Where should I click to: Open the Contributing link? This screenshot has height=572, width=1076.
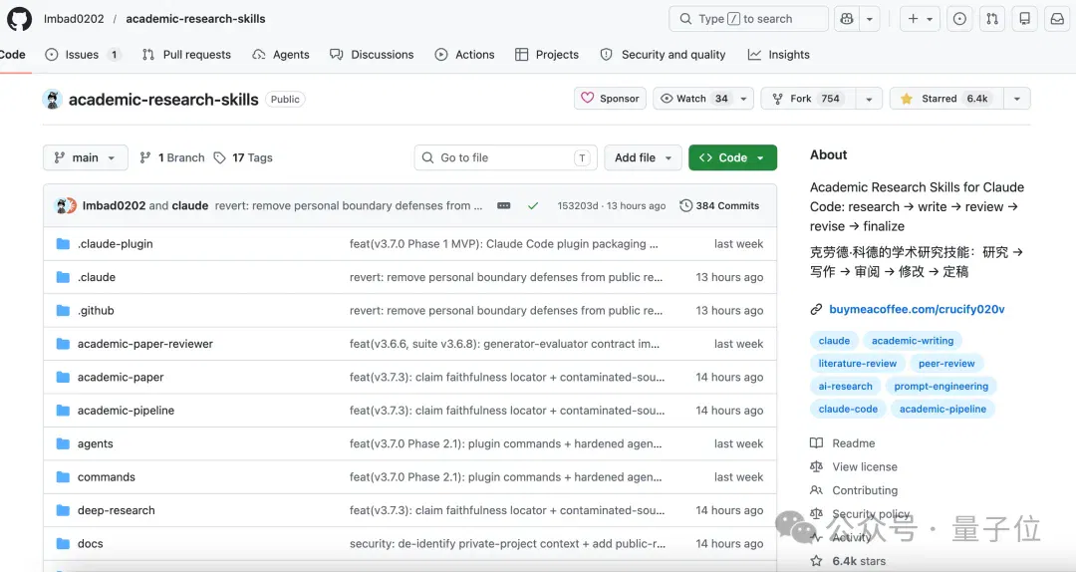pos(855,490)
